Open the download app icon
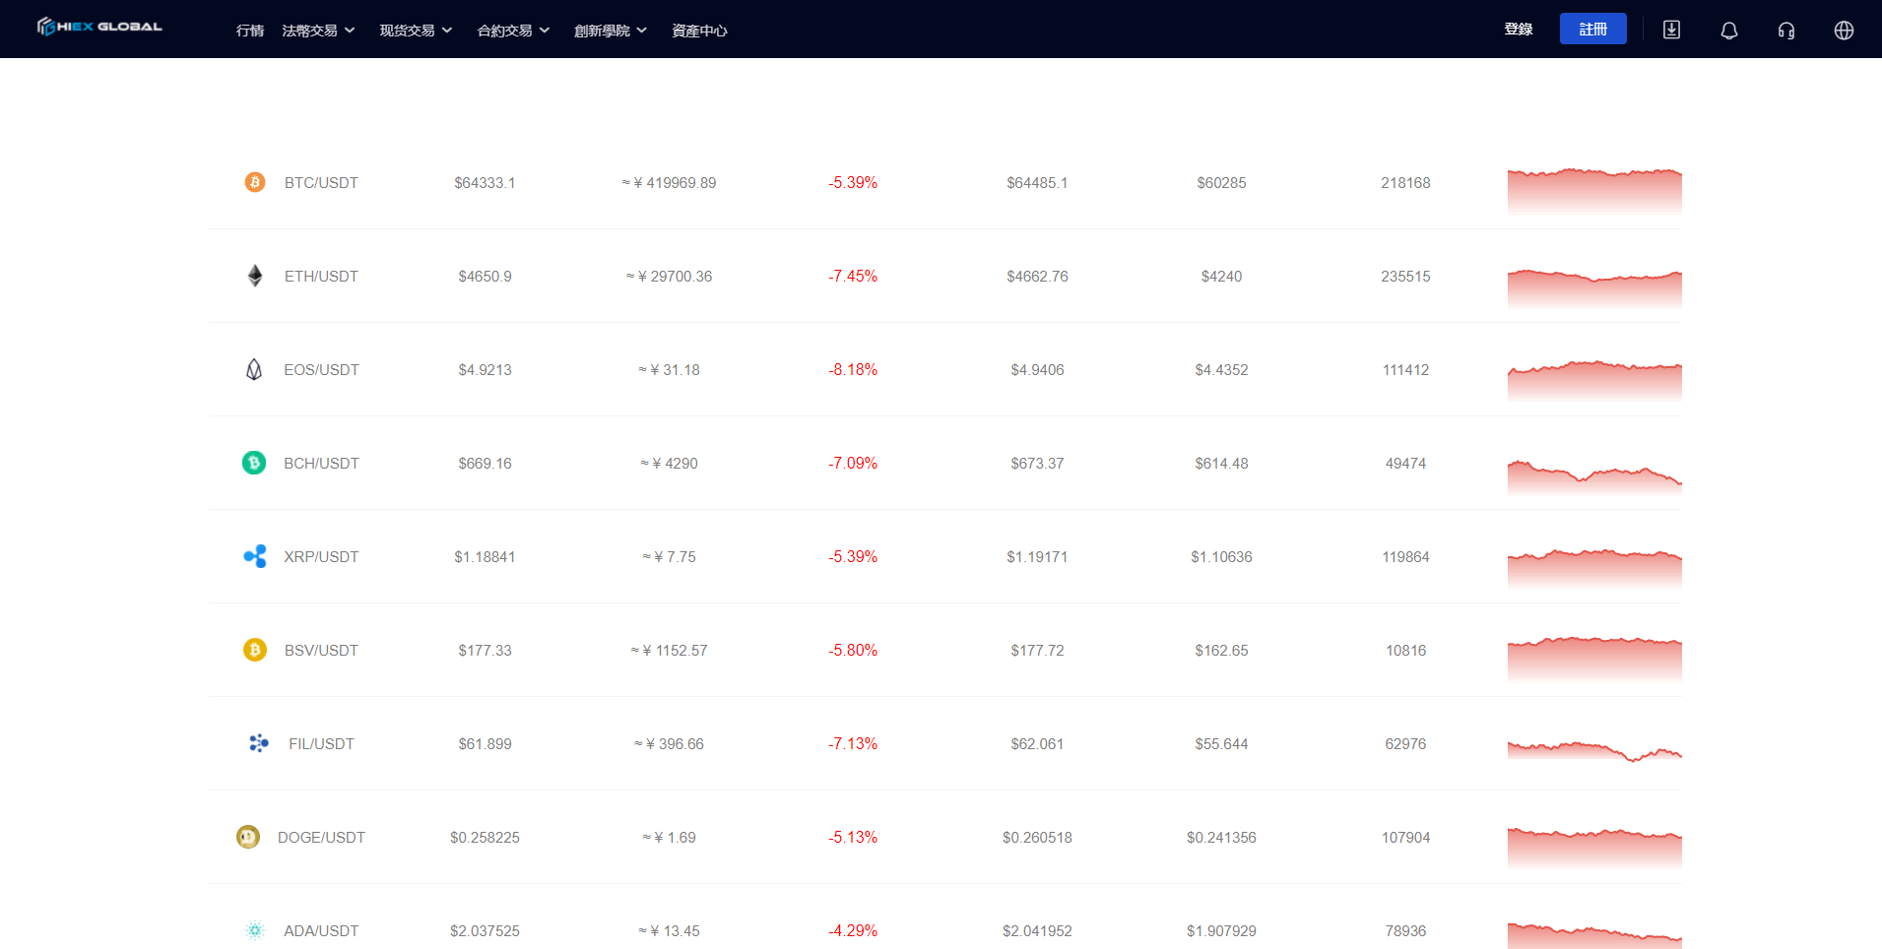This screenshot has height=949, width=1882. pos(1671,30)
